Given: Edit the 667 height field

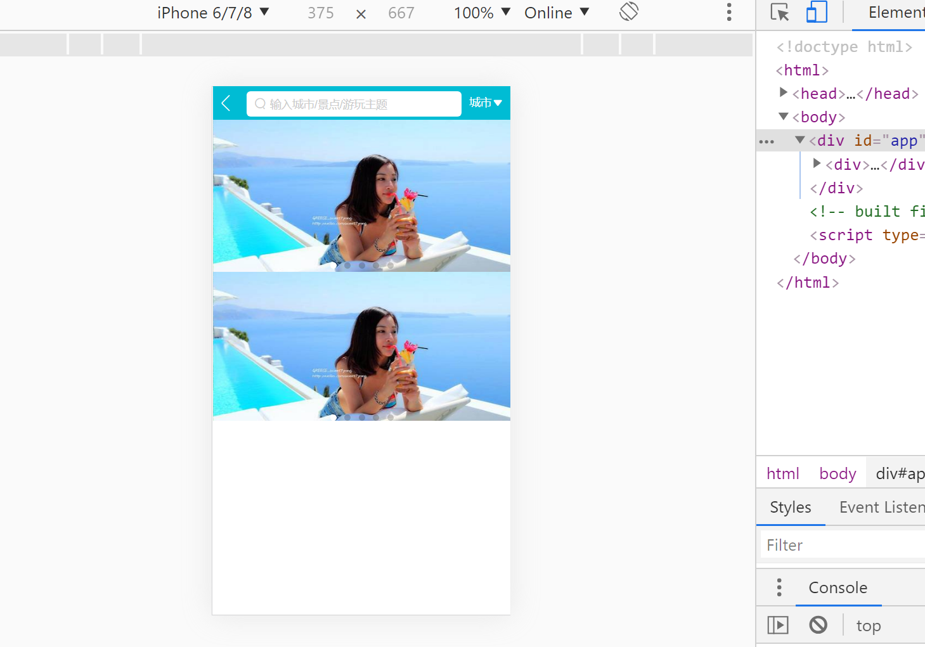Looking at the screenshot, I should tap(401, 13).
